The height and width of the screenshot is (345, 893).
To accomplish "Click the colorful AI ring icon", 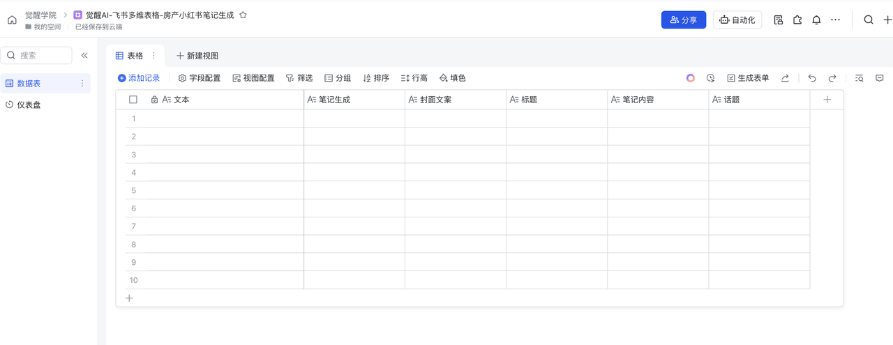I will tap(691, 79).
